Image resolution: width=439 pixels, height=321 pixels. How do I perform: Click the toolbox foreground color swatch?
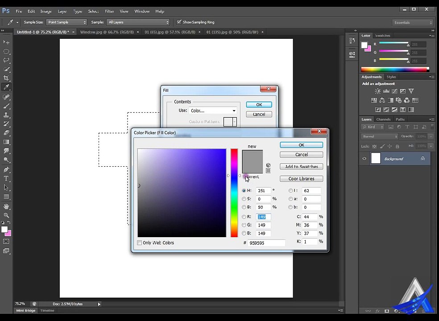click(x=4, y=230)
